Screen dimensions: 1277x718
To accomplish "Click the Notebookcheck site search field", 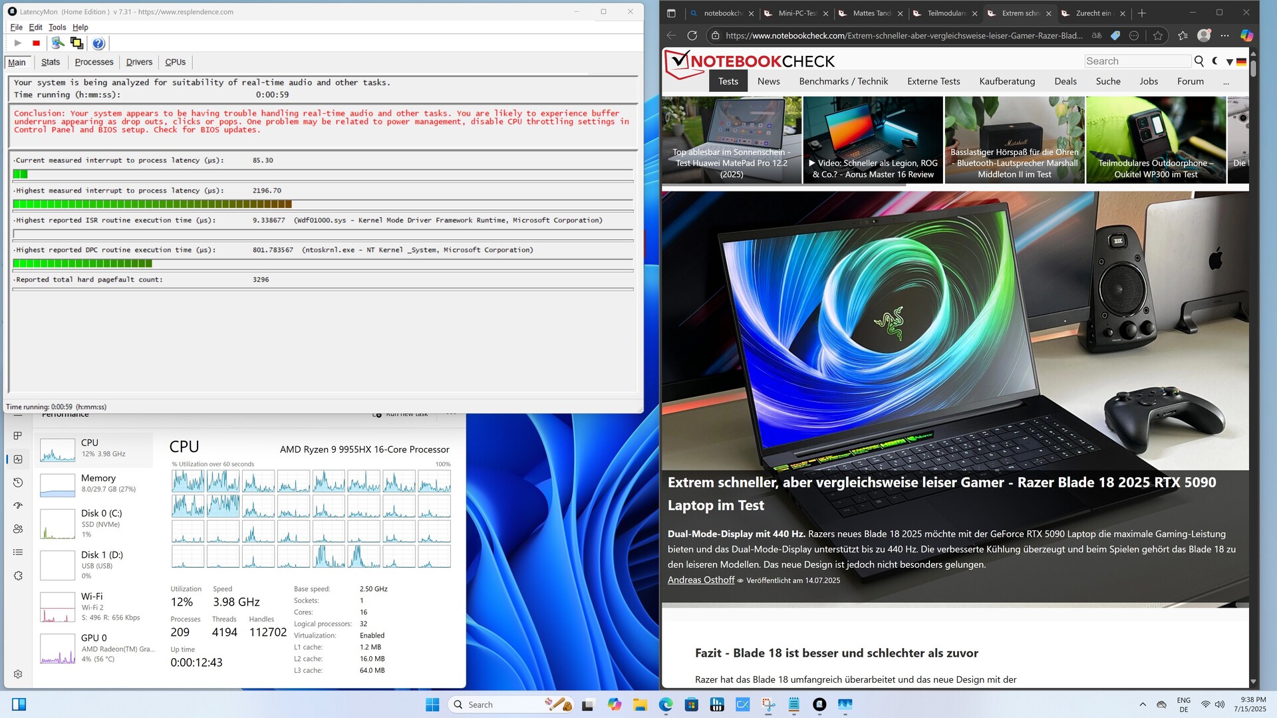I will tap(1137, 61).
